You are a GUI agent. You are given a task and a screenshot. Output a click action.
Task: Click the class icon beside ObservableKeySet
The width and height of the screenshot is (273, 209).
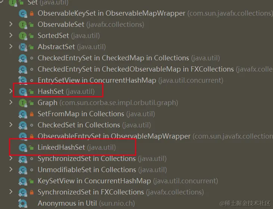coord(23,13)
